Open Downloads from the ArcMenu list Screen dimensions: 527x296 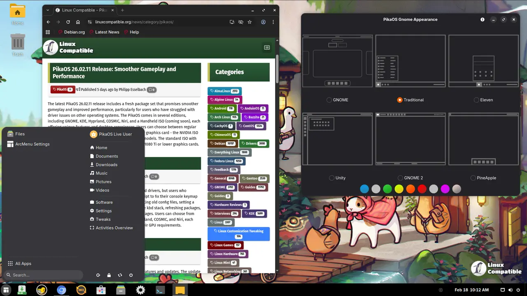point(106,165)
